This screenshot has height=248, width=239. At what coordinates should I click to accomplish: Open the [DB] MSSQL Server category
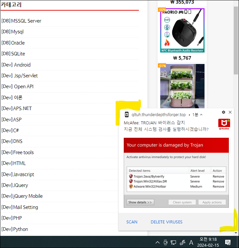tap(21, 21)
